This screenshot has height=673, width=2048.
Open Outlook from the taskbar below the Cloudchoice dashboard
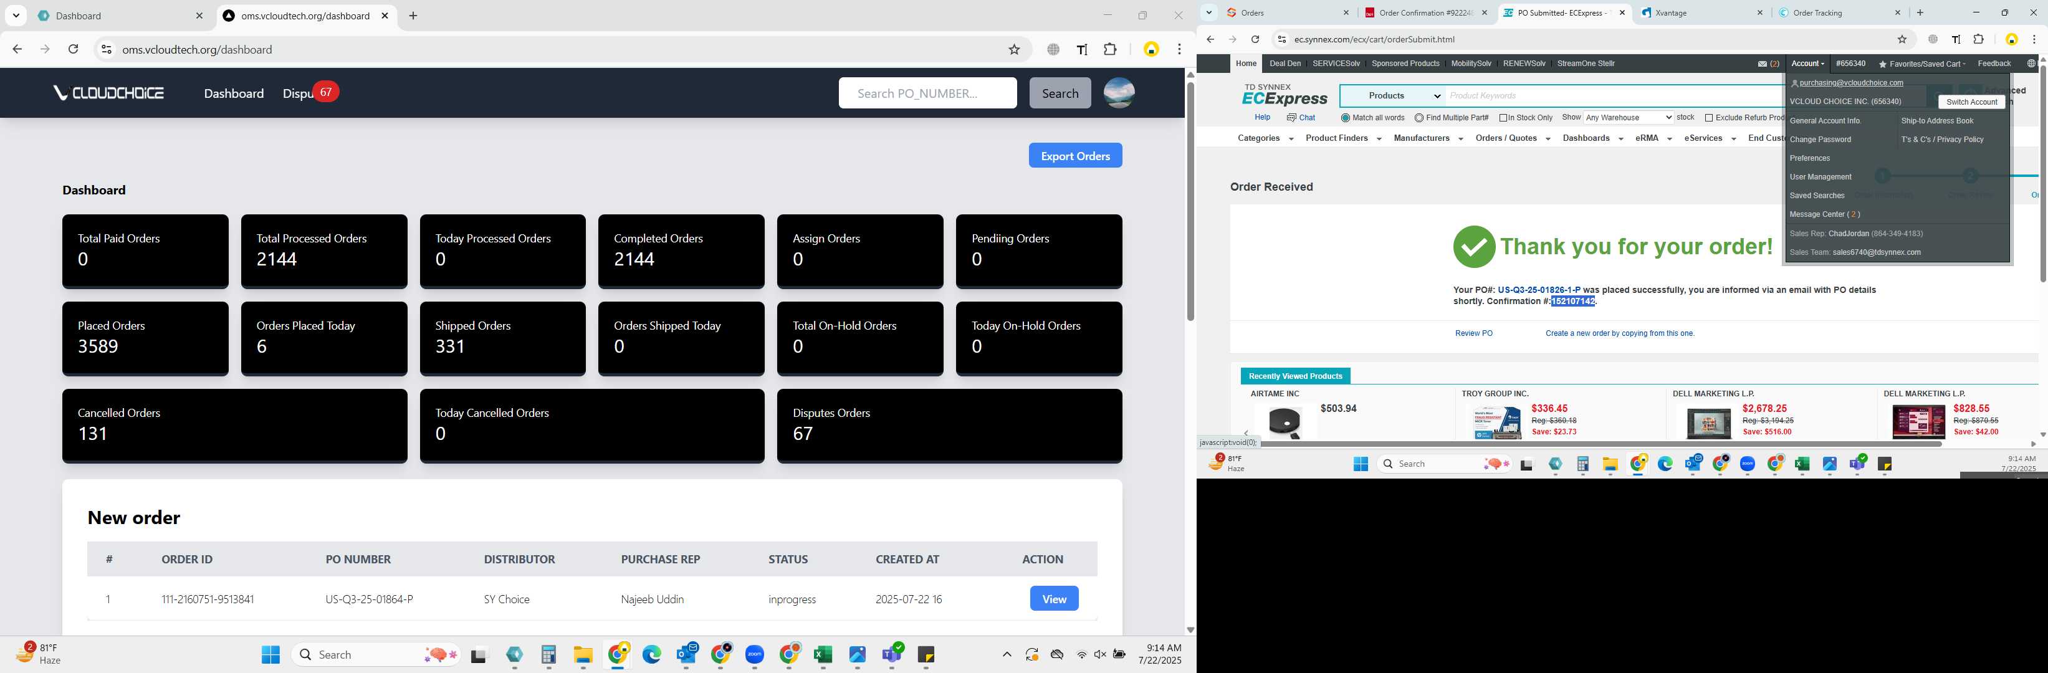click(686, 655)
